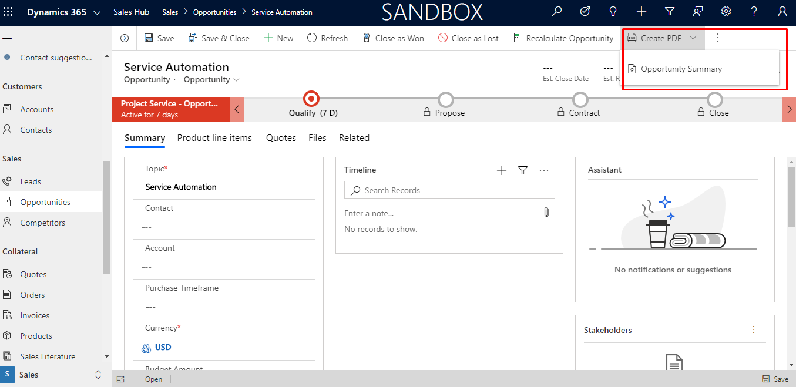The height and width of the screenshot is (387, 796).
Task: Click Save & Close command
Action: point(219,38)
